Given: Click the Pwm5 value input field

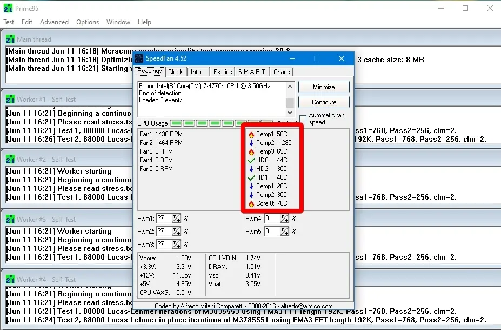Looking at the screenshot, I should click(272, 231).
